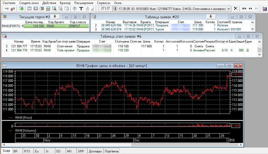Screen dimensions: 268x154
Task: Click the grayed close-window toolbar icon
Action: (x=60, y=9)
